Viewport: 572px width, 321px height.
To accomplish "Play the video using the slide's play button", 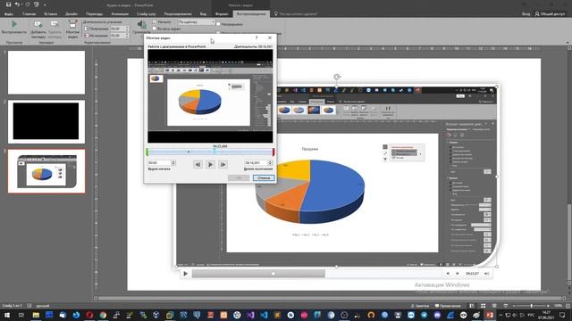I will point(185,274).
